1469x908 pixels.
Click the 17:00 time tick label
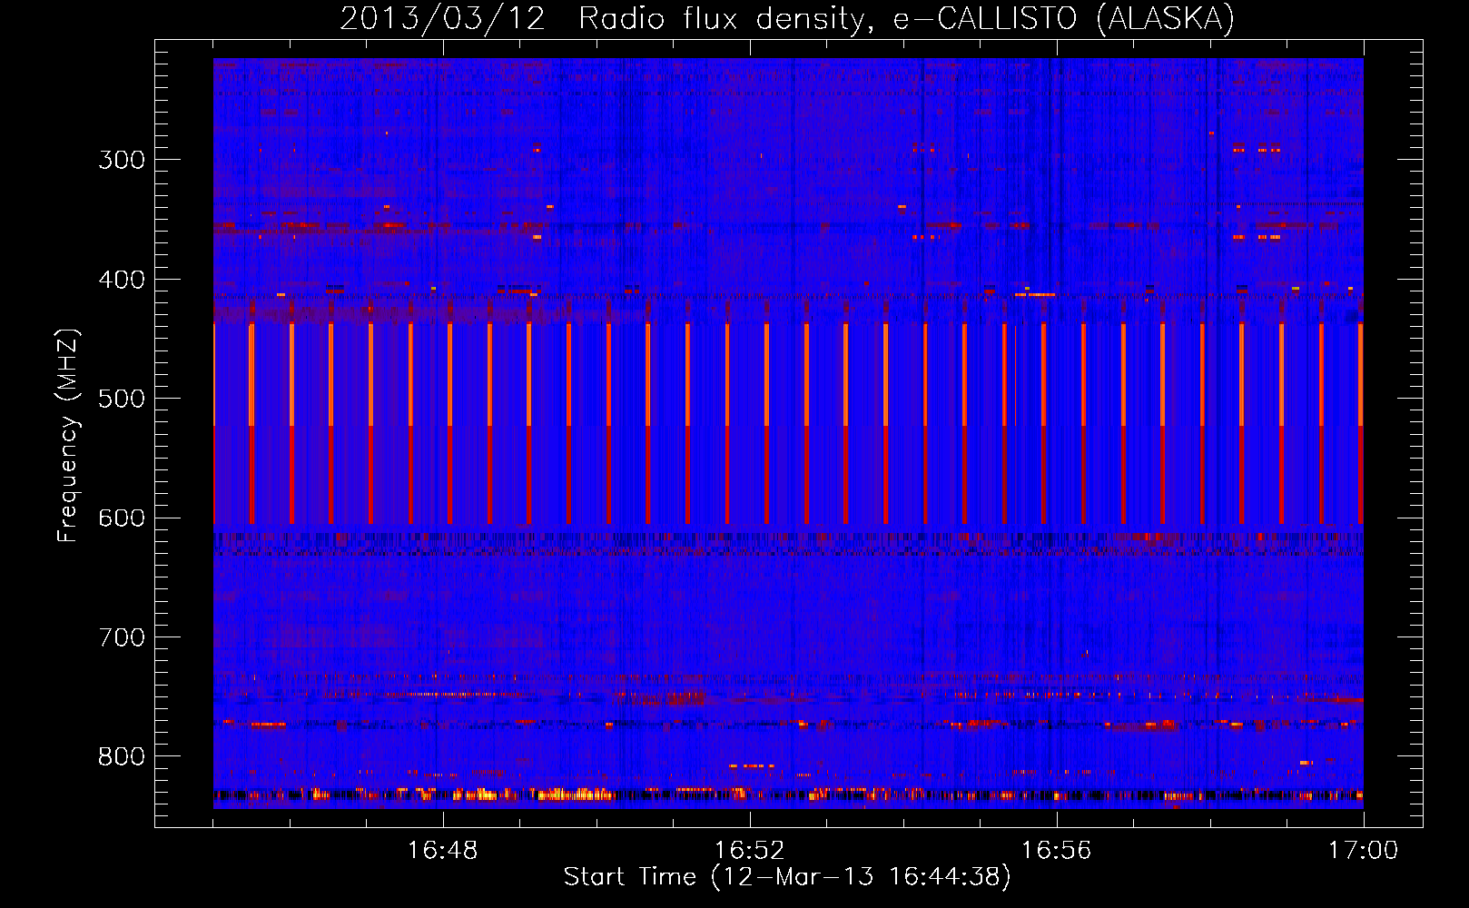(1363, 850)
